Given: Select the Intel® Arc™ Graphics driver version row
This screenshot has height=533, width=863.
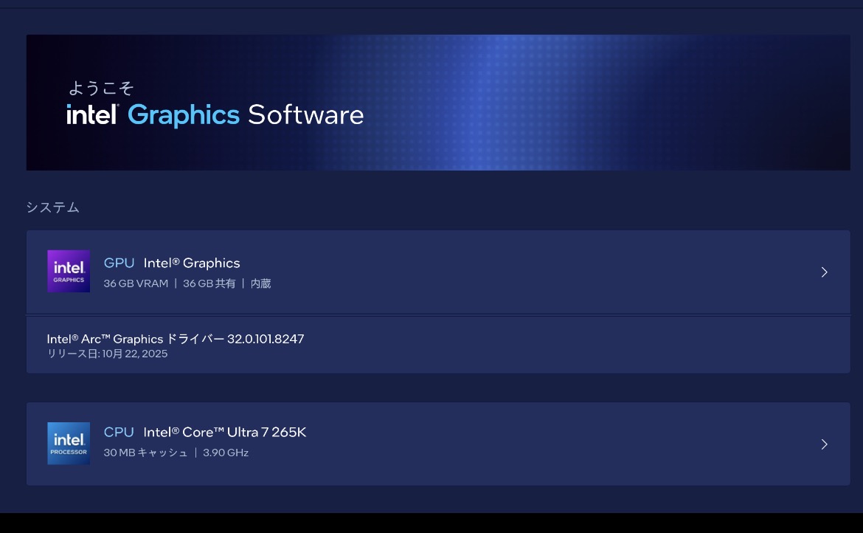Looking at the screenshot, I should tap(176, 339).
